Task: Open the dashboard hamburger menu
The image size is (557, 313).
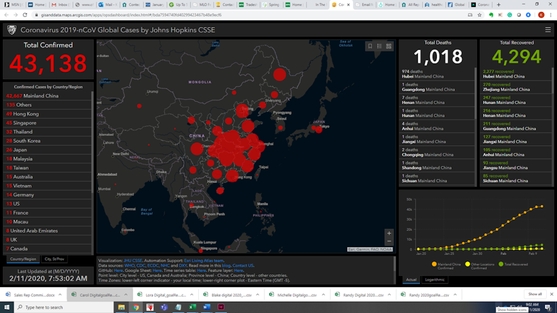Action: tap(548, 30)
